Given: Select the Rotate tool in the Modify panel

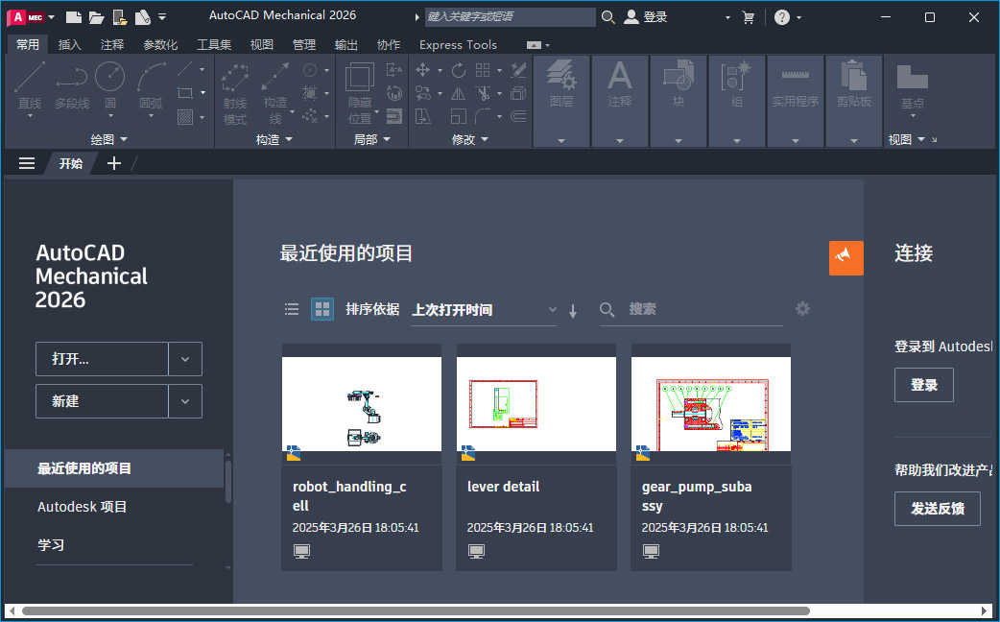Looking at the screenshot, I should [459, 70].
